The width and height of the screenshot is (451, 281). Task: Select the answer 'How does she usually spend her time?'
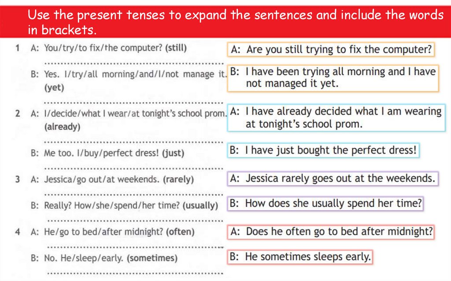(x=326, y=204)
